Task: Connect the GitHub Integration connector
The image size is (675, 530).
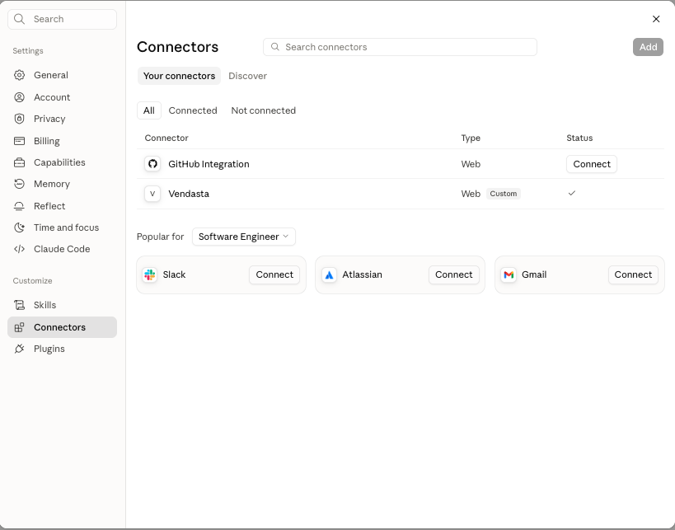Action: pos(592,164)
